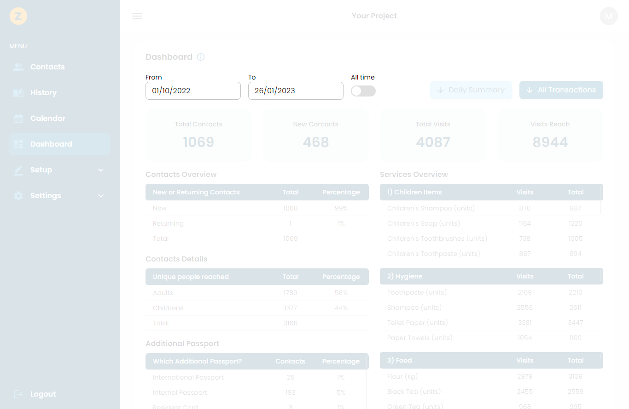The width and height of the screenshot is (629, 409).
Task: Click the Setup pencil icon
Action: click(x=18, y=170)
